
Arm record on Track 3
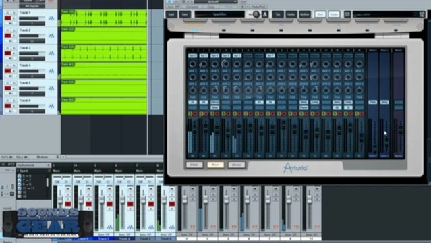[x=7, y=53]
